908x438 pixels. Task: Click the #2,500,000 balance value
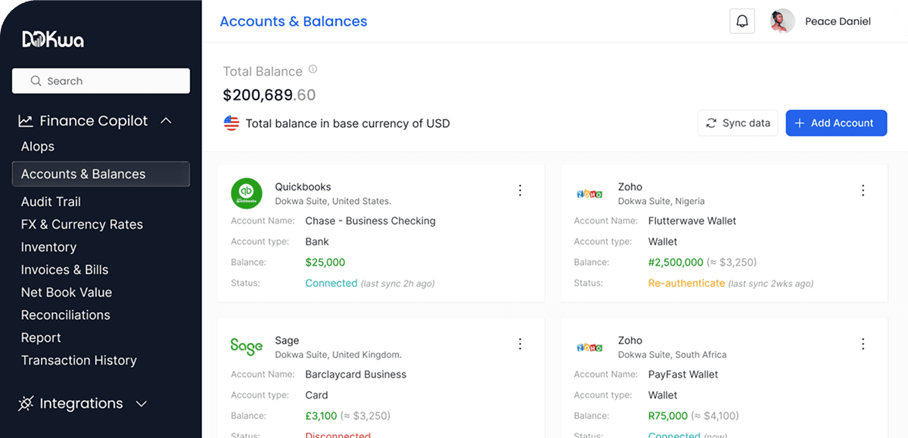point(676,262)
